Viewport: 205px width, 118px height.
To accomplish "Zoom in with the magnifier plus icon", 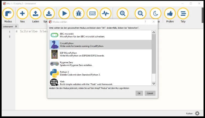I will point(122,13).
